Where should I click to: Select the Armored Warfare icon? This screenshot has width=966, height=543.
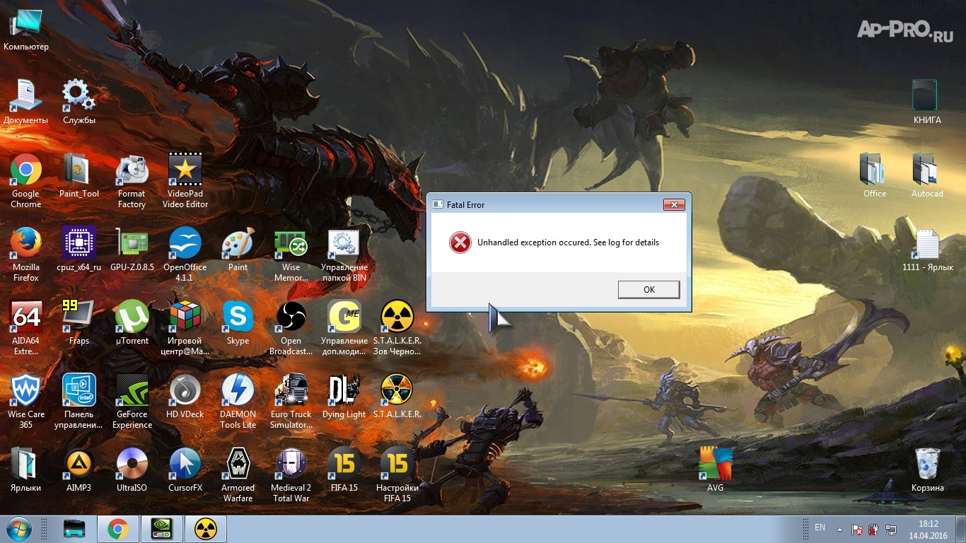tap(238, 476)
